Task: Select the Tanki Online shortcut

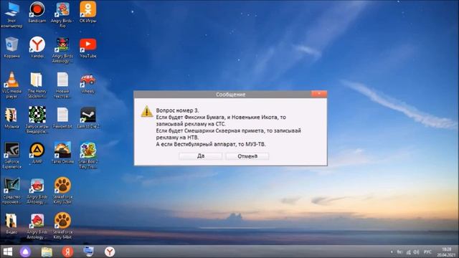Action: tap(62, 153)
